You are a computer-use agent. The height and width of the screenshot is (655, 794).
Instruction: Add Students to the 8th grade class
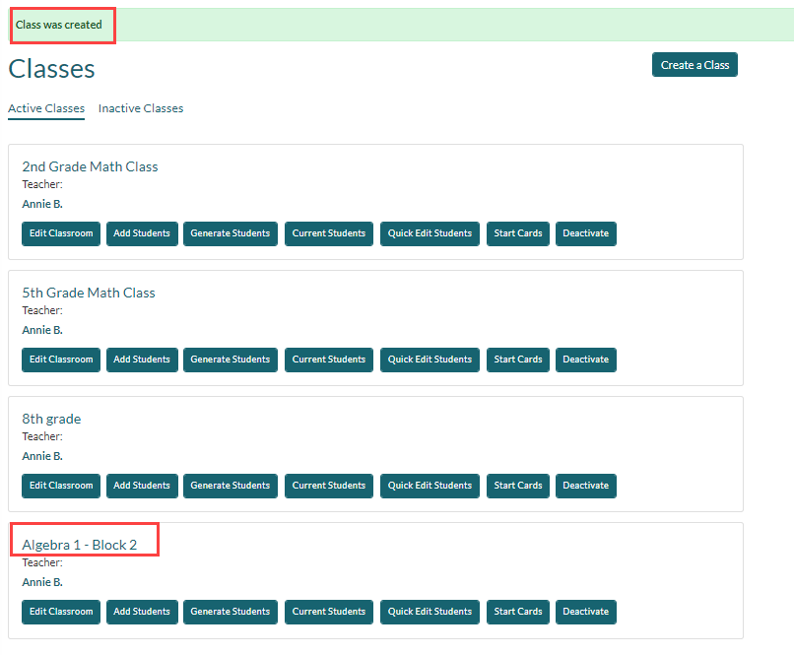141,486
